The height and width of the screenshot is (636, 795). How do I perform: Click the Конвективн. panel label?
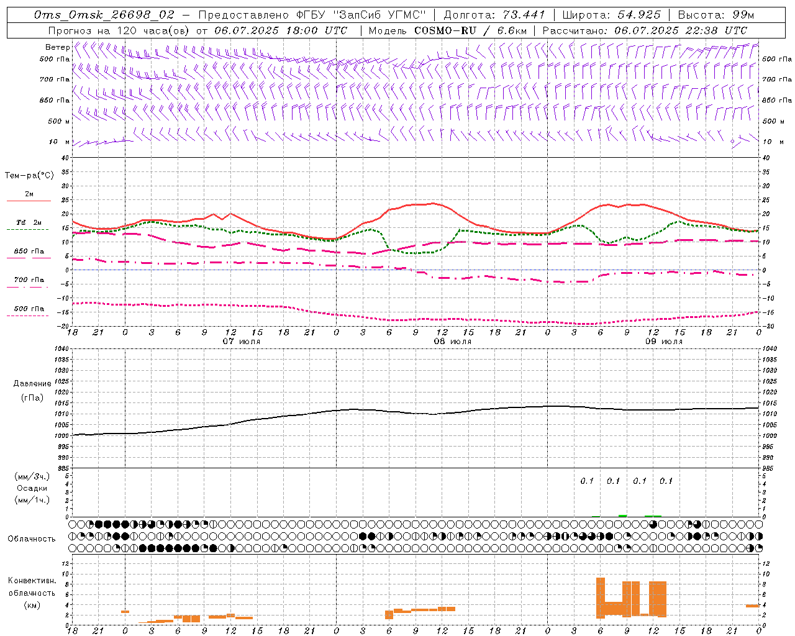(x=32, y=581)
